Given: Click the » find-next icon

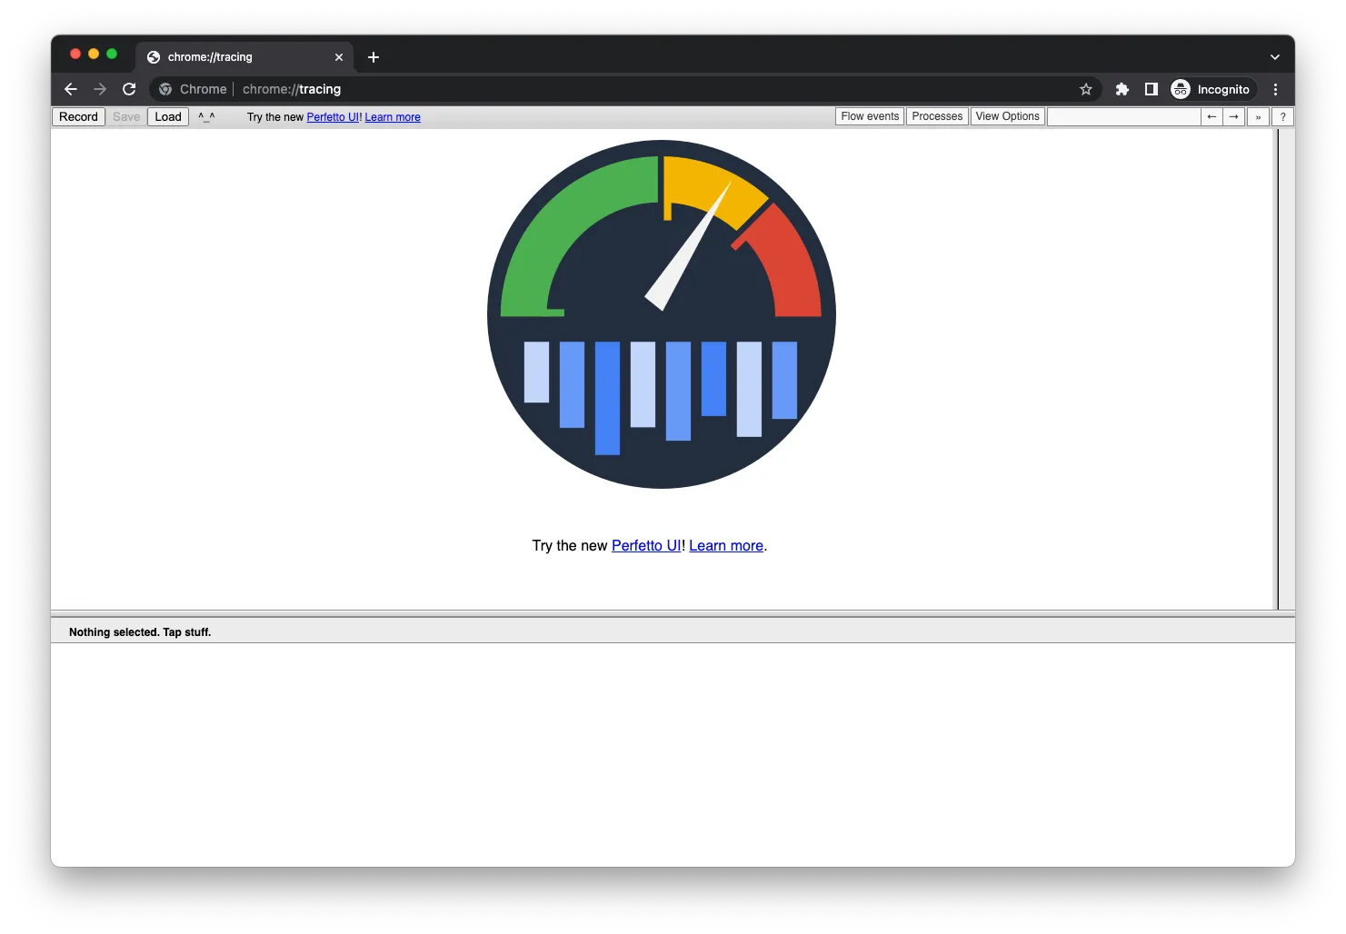Looking at the screenshot, I should pyautogui.click(x=1257, y=116).
